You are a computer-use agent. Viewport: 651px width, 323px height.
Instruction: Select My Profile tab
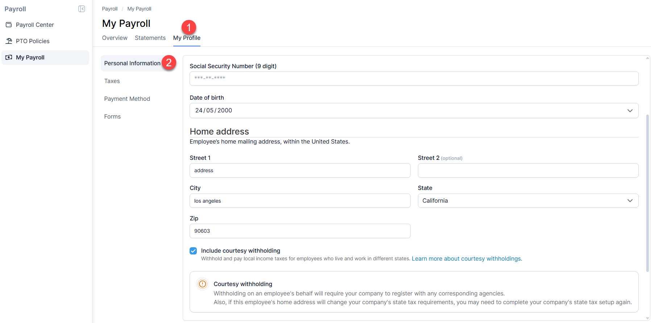click(187, 38)
